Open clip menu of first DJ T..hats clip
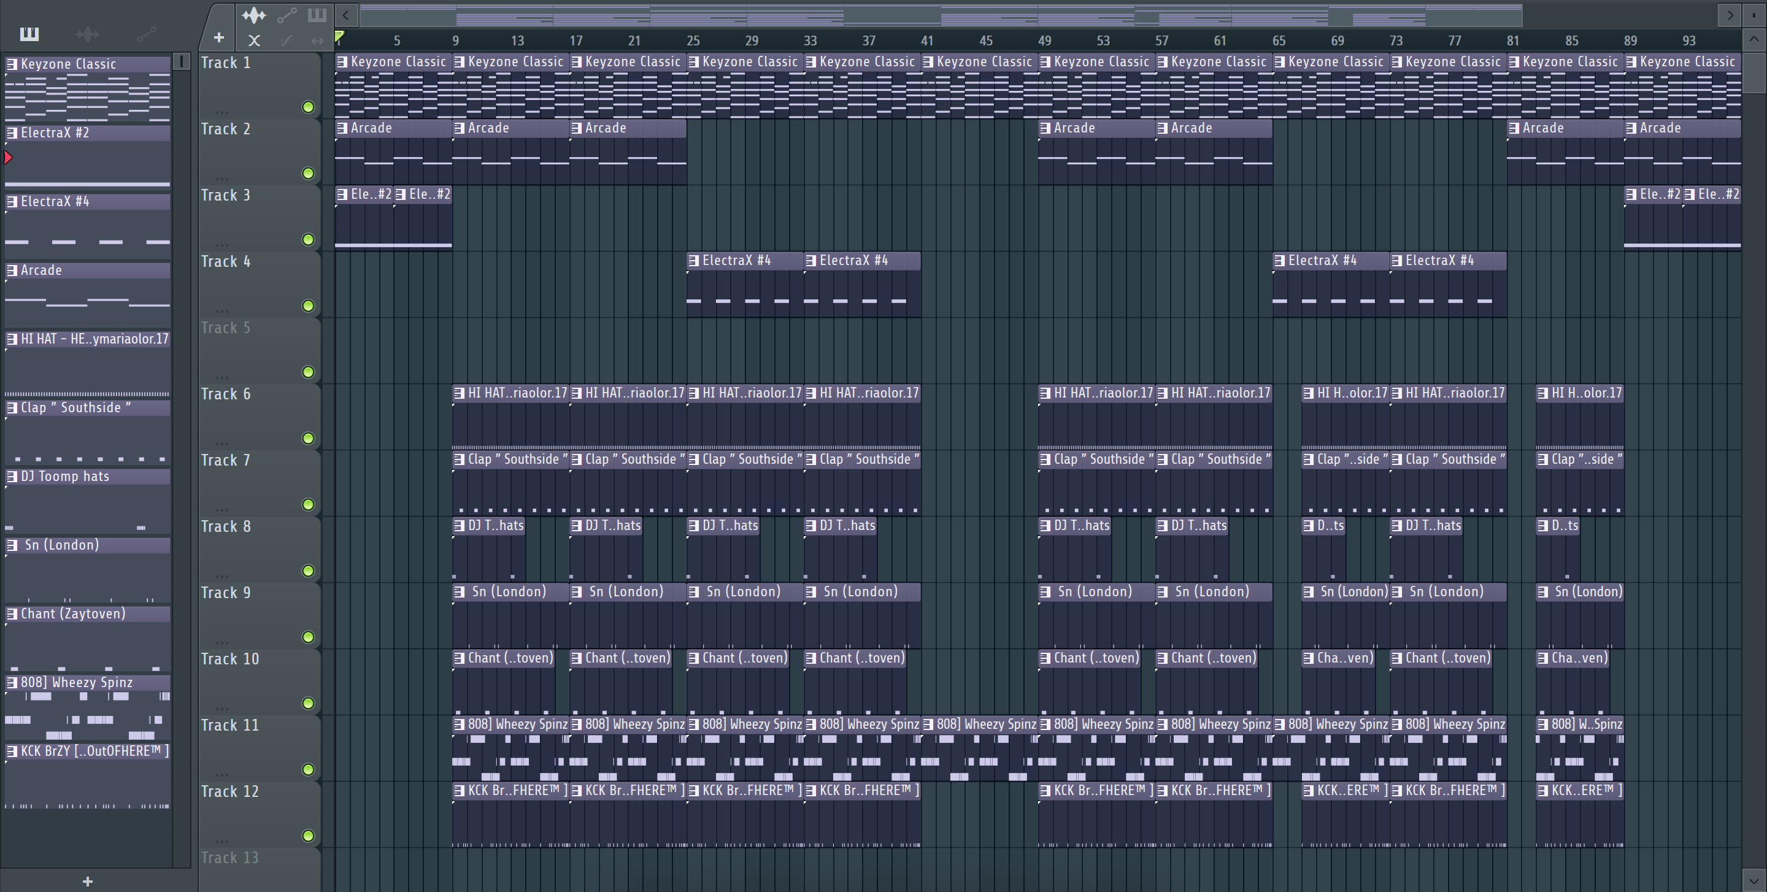 pyautogui.click(x=459, y=526)
